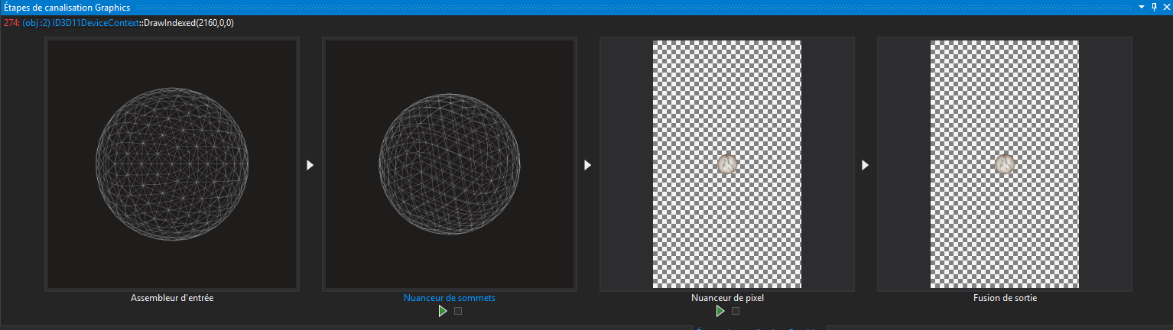Open the Fusion de sortie output thumbnail

[1004, 165]
